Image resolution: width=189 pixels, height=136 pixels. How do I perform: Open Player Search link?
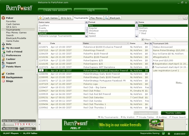point(177,117)
